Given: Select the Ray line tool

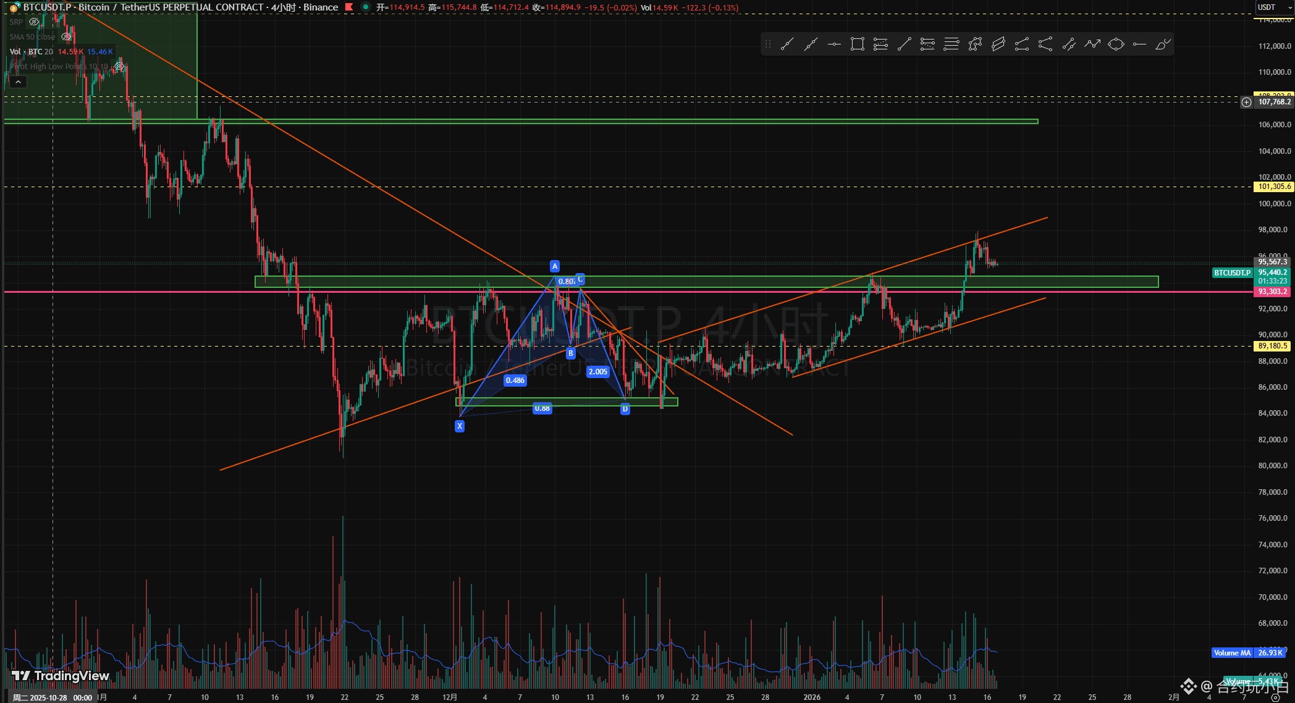Looking at the screenshot, I should point(904,44).
